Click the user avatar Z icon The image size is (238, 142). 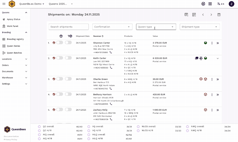(x=231, y=4)
